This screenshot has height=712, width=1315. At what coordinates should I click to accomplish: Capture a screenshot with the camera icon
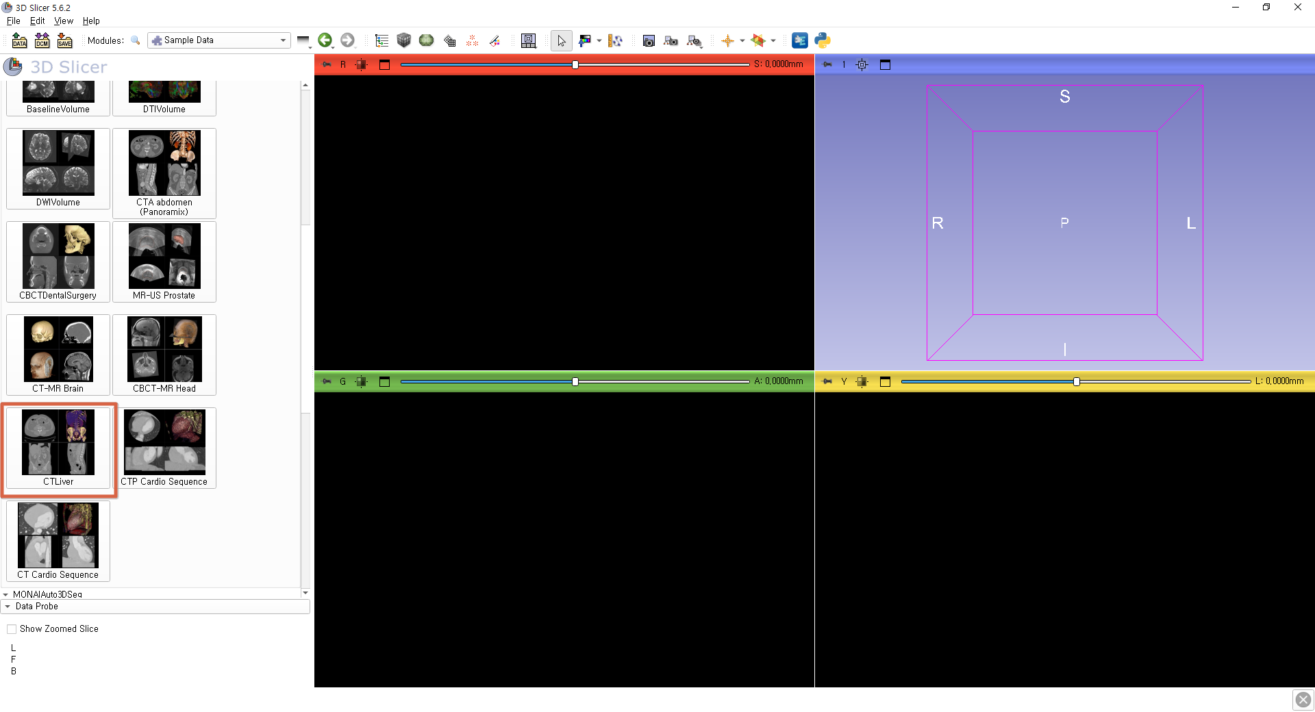(649, 41)
